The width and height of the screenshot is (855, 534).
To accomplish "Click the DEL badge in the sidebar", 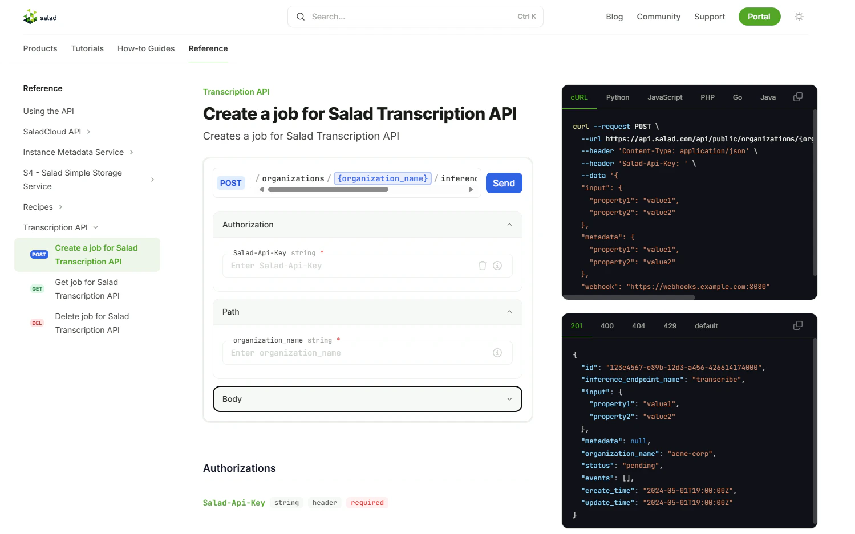I will click(x=37, y=323).
